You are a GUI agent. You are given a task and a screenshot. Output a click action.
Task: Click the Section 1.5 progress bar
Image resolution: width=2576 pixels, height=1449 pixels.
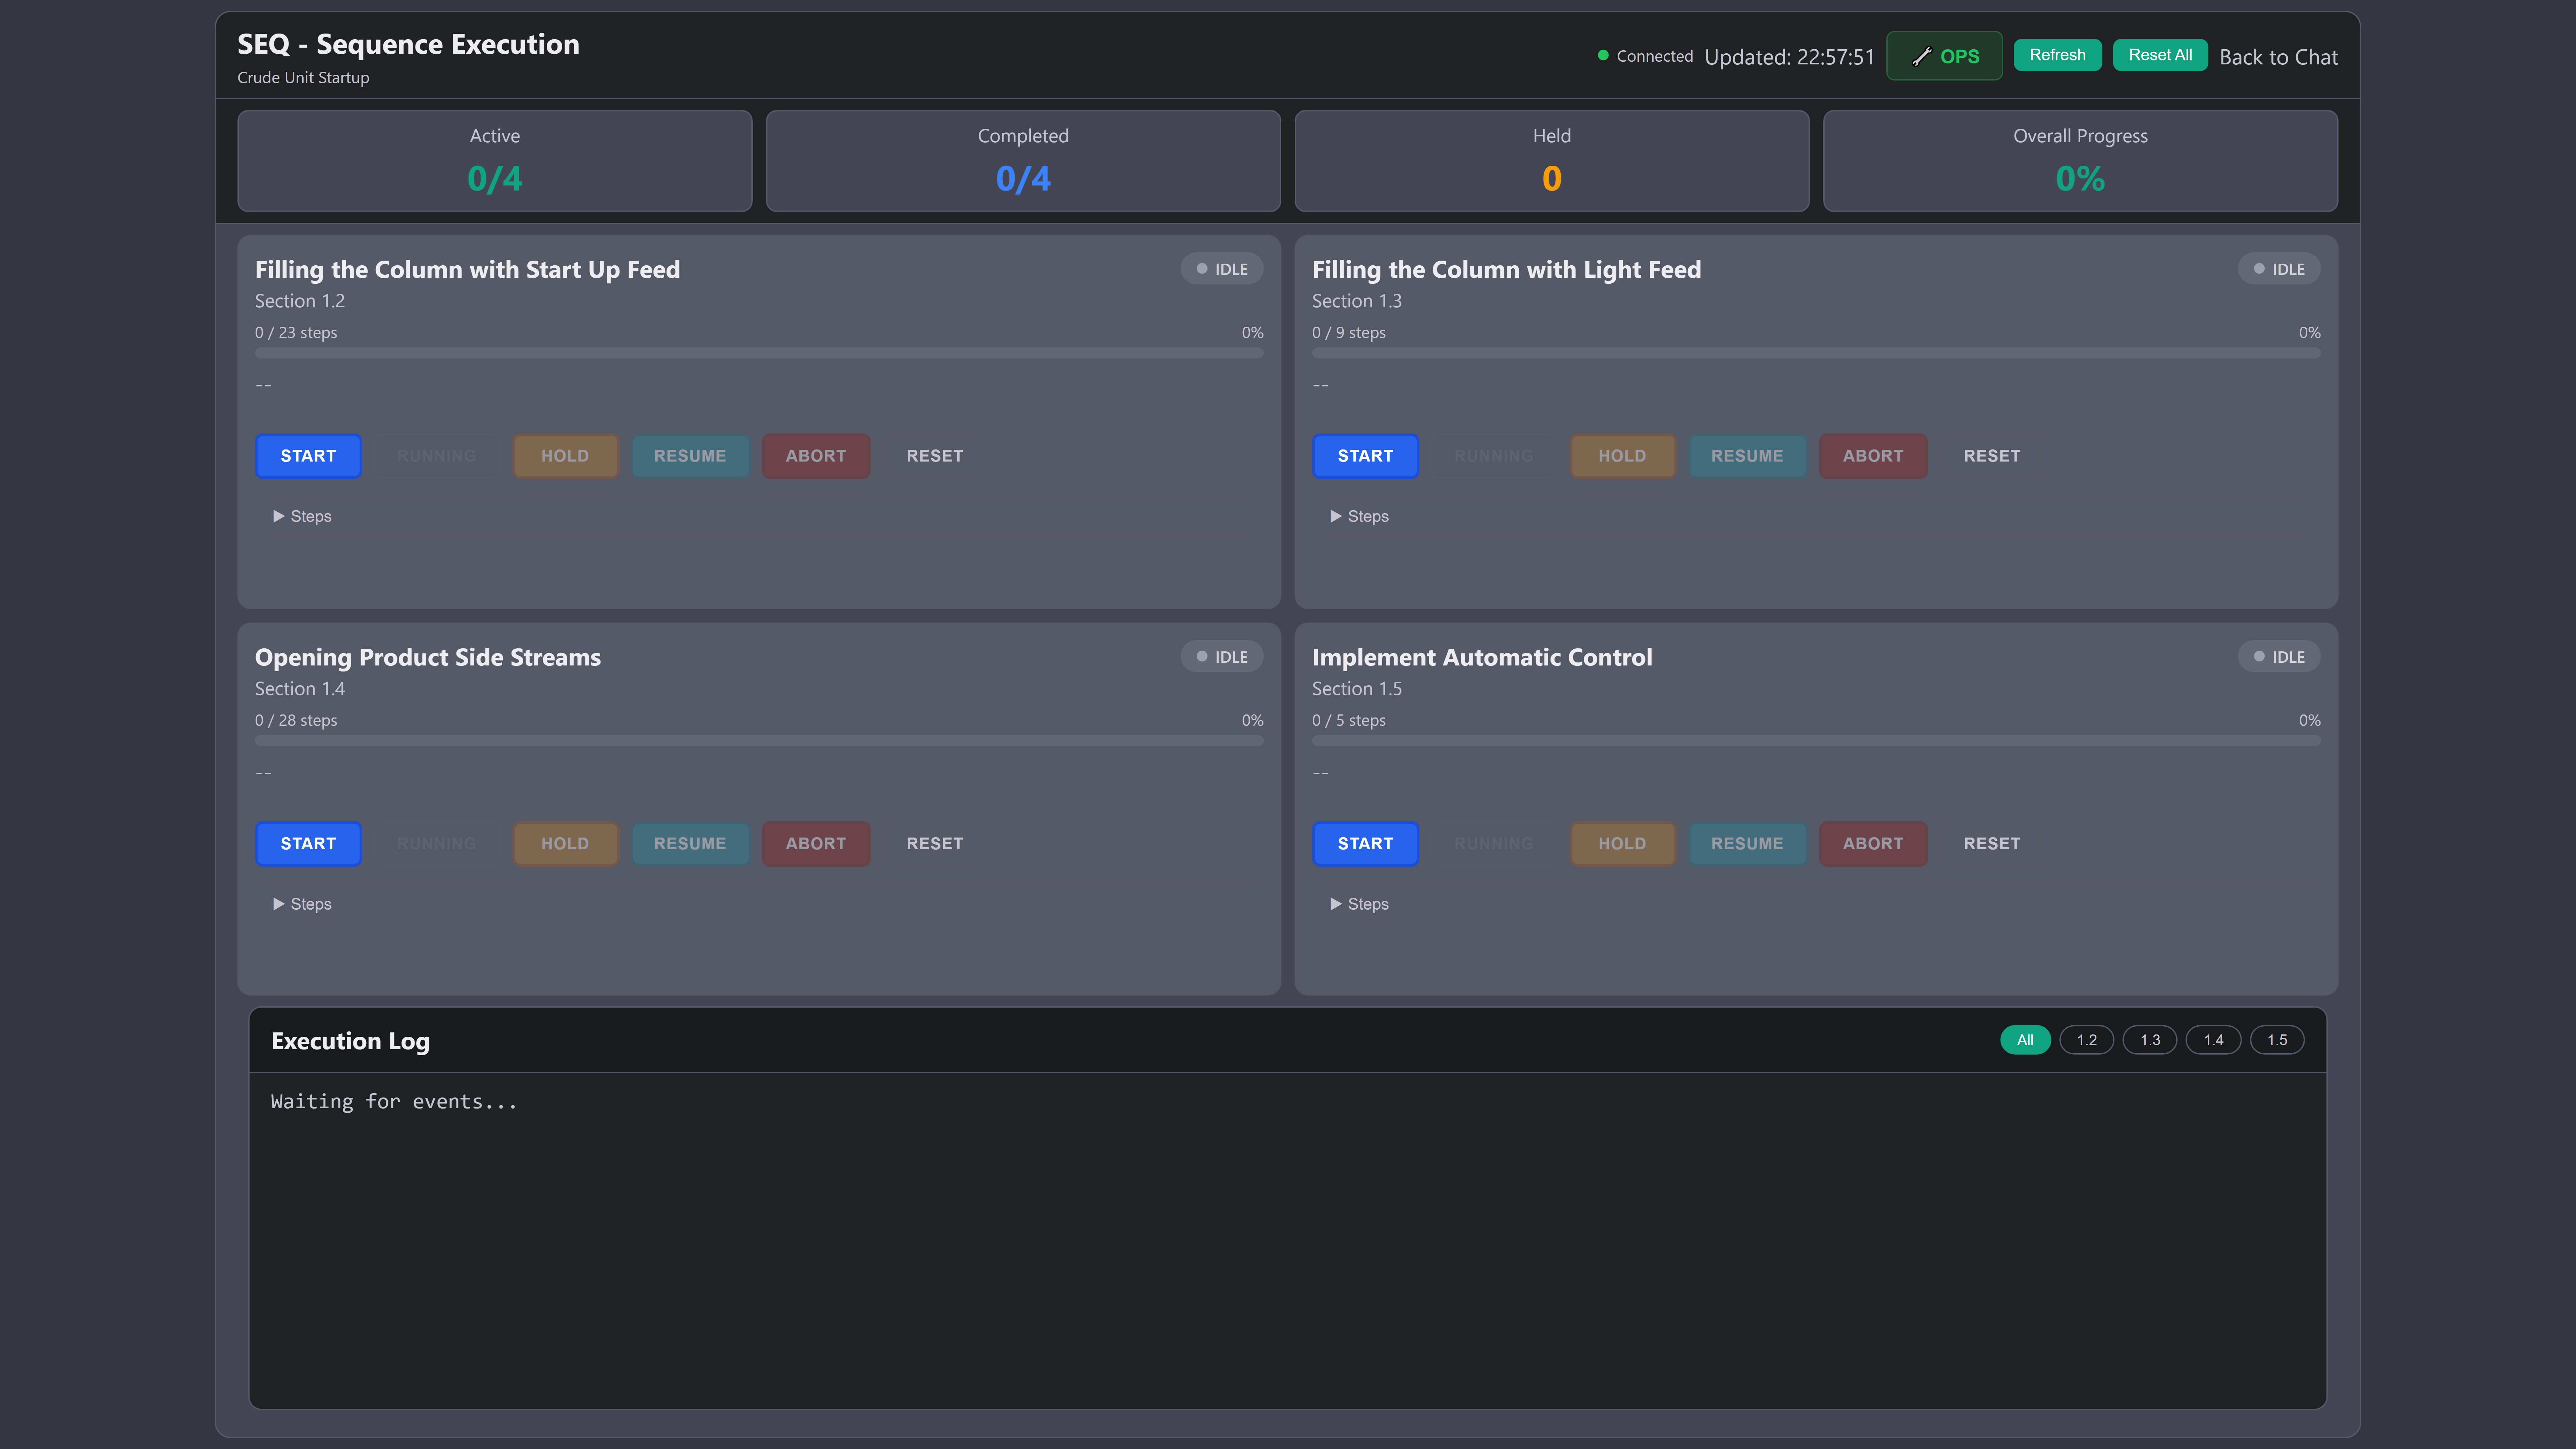[x=1816, y=741]
